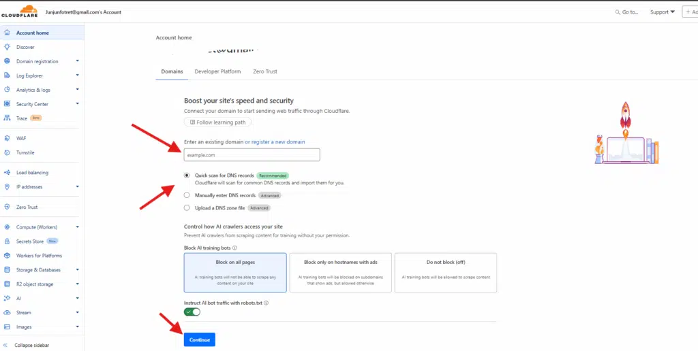The image size is (698, 351).
Task: Click Collapse sidebar label
Action: coord(31,346)
